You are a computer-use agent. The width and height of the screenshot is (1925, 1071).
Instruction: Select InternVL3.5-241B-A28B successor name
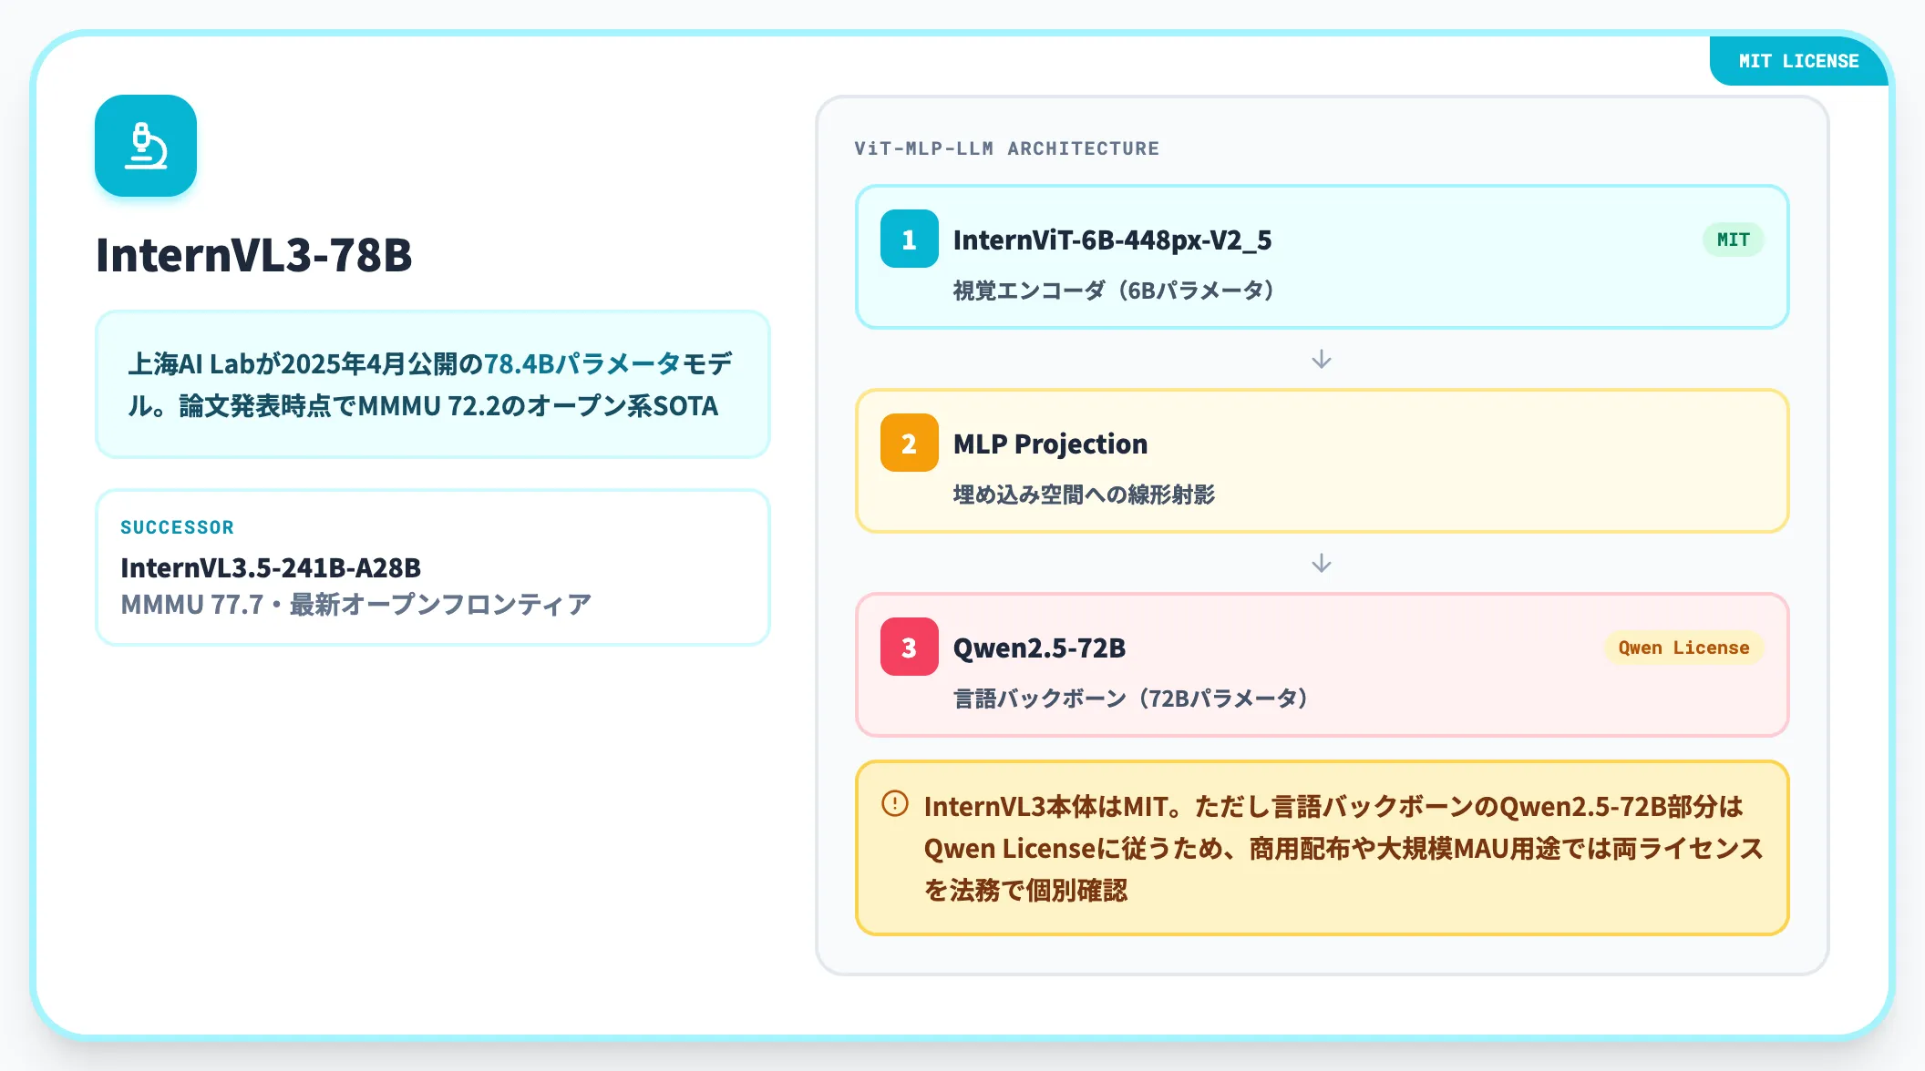(x=271, y=567)
